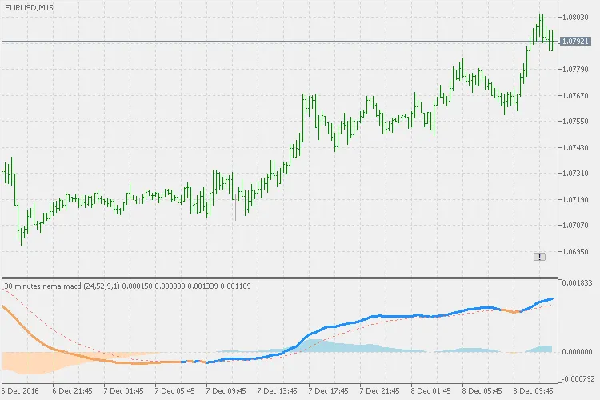Screen dimensions: 600x400
Task: Click the 1.08030 price axis label
Action: 576,18
